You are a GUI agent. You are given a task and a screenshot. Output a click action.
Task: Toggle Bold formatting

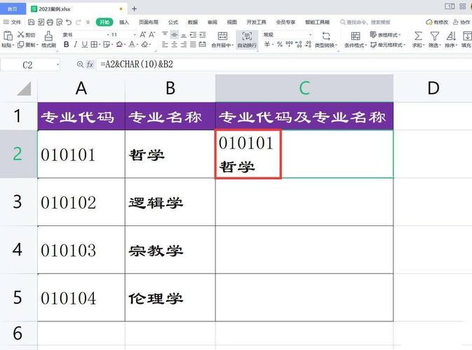pos(66,45)
